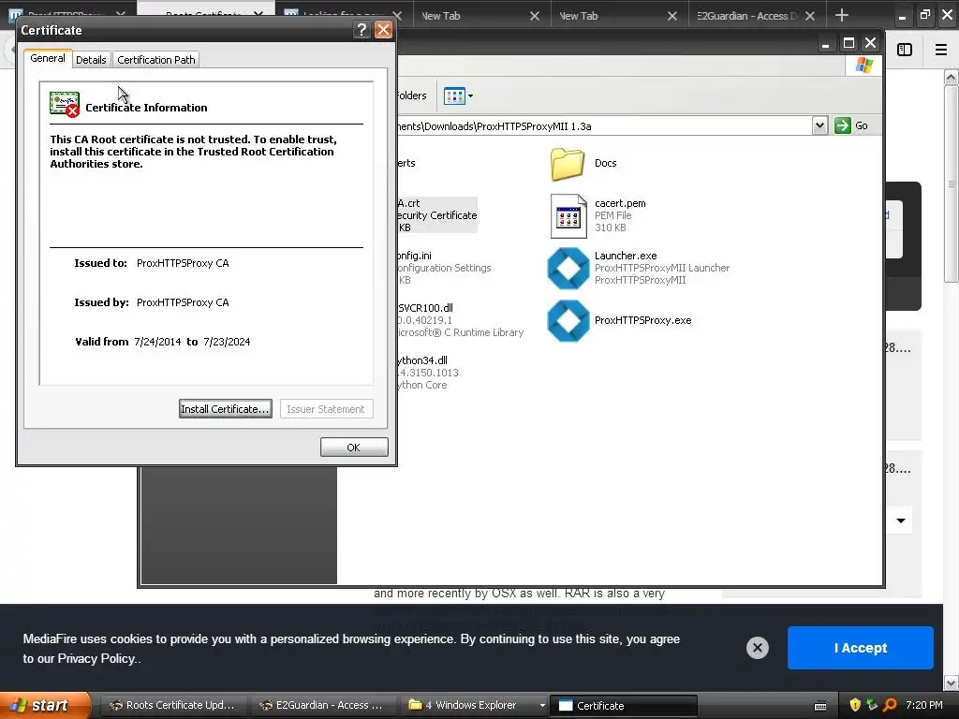The height and width of the screenshot is (719, 959).
Task: Toggle the browser sidebar panel icon
Action: click(x=905, y=50)
